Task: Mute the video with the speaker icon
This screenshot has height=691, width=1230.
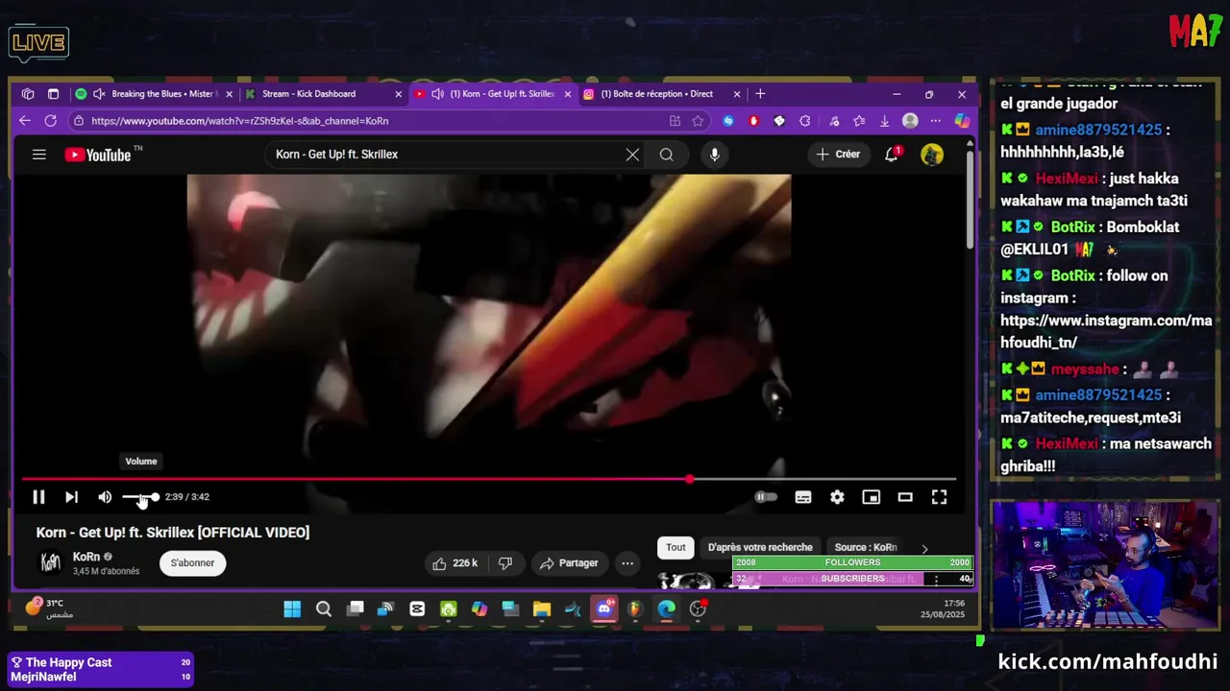Action: (105, 497)
